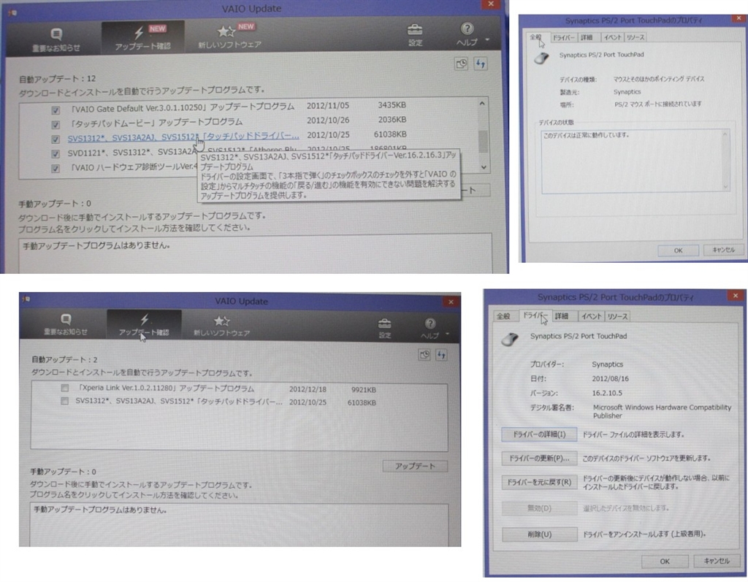The width and height of the screenshot is (748, 582).
Task: Select 詳細 tab in dialog showing デバイスの状態
Action: (587, 37)
